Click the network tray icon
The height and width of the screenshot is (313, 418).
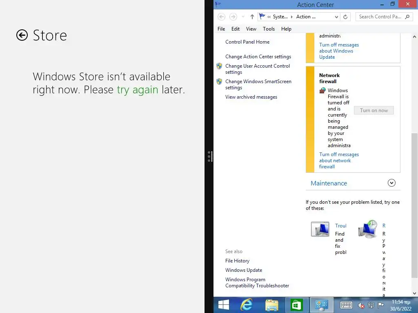tap(371, 305)
